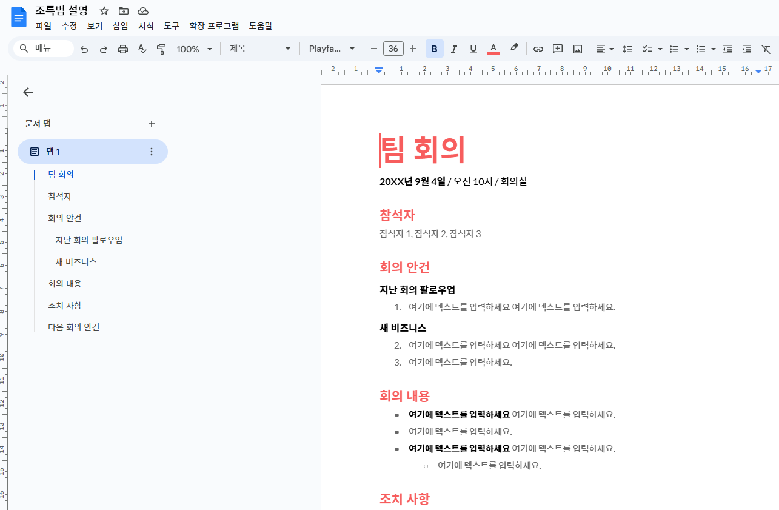The image size is (779, 510).
Task: Open the 파일 menu
Action: coord(44,26)
